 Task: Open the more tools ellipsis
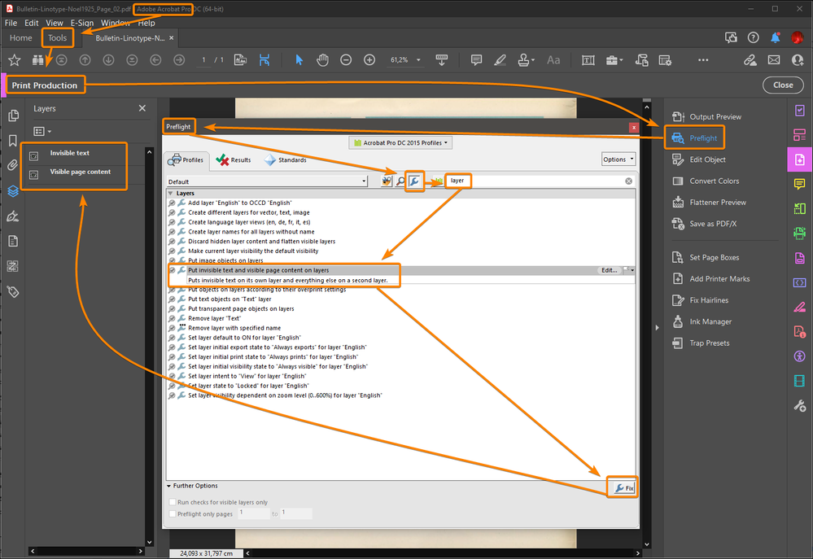click(703, 60)
